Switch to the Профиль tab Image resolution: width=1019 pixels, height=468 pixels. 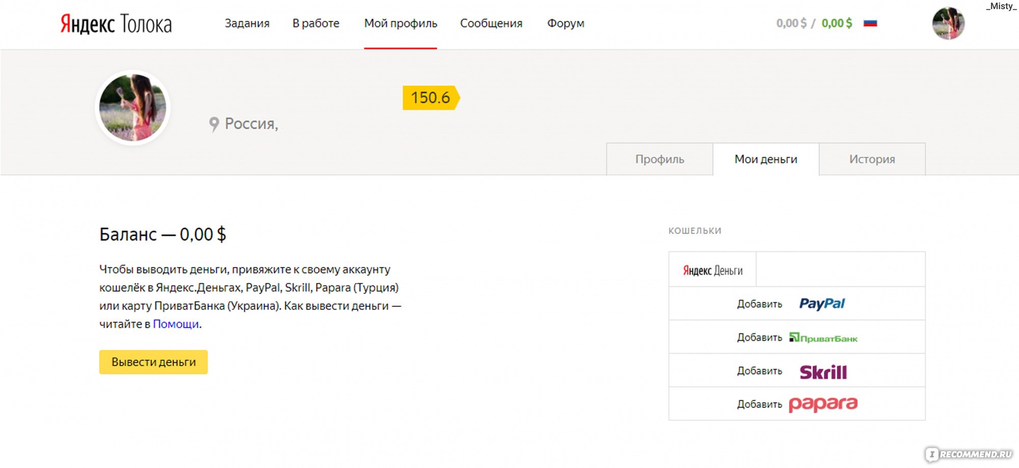coord(659,159)
